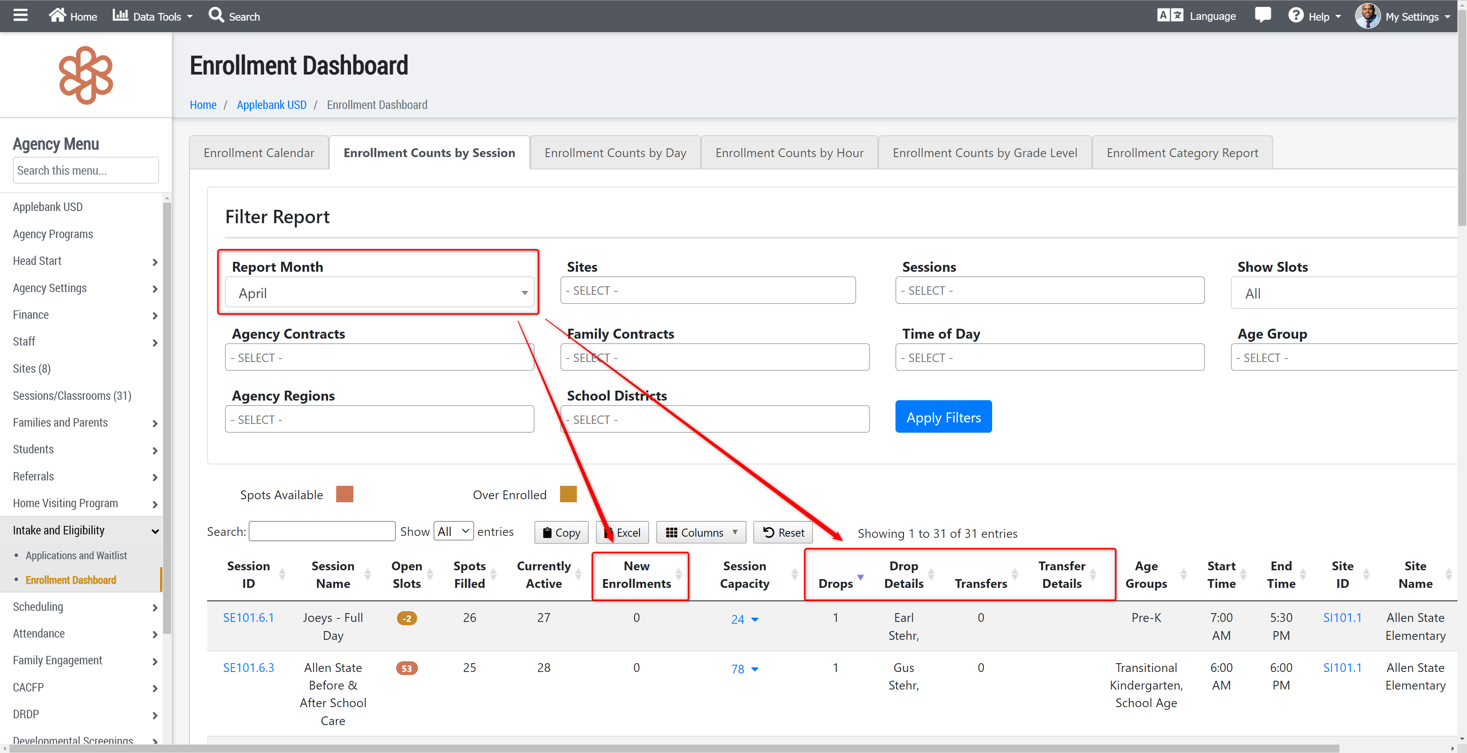Screen dimensions: 1467x753
Task: Open the Columns visibility dropdown
Action: pyautogui.click(x=701, y=532)
